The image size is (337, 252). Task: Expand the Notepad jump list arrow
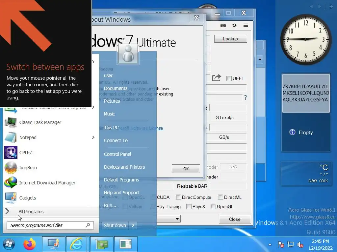pos(93,137)
